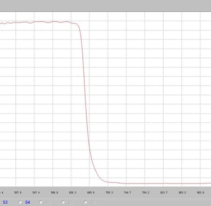The width and height of the screenshot is (211, 206).
Task: Click the 705.3 x-axis value
Action: pyautogui.click(x=109, y=192)
